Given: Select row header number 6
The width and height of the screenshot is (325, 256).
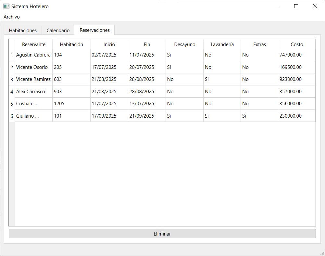Looking at the screenshot, I should coord(12,116).
